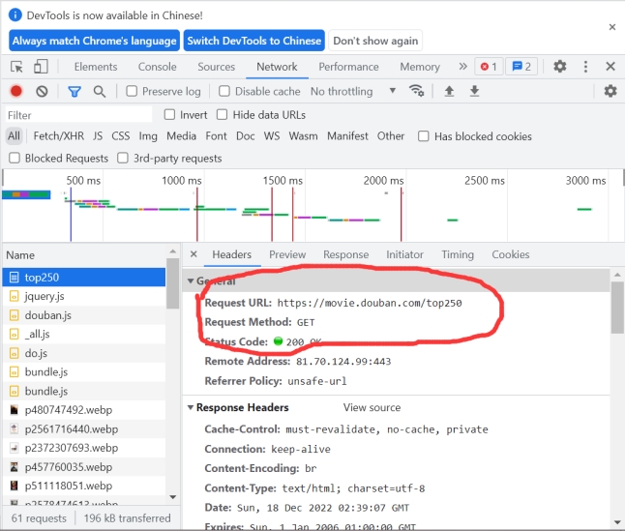
Task: Switch to the Performance tab
Action: [348, 67]
